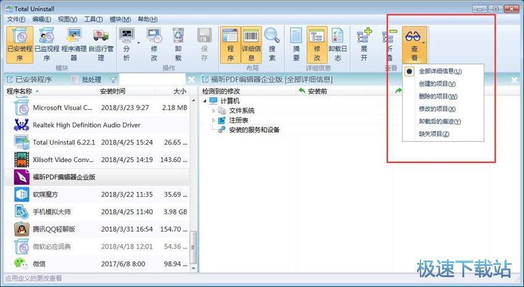Open the 自运行管理 startup manager
The height and width of the screenshot is (287, 524).
101,44
